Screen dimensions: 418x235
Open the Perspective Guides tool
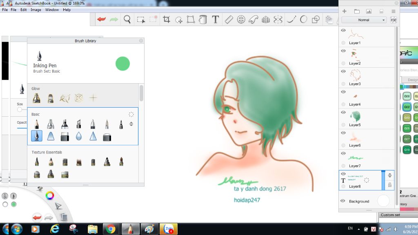point(266,20)
